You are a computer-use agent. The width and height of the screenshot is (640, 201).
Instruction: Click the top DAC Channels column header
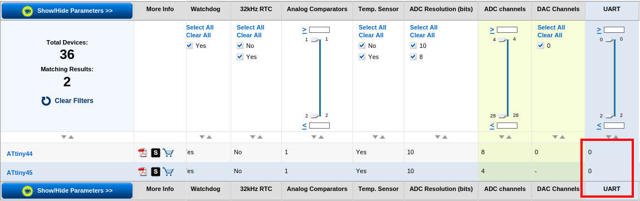pos(558,9)
